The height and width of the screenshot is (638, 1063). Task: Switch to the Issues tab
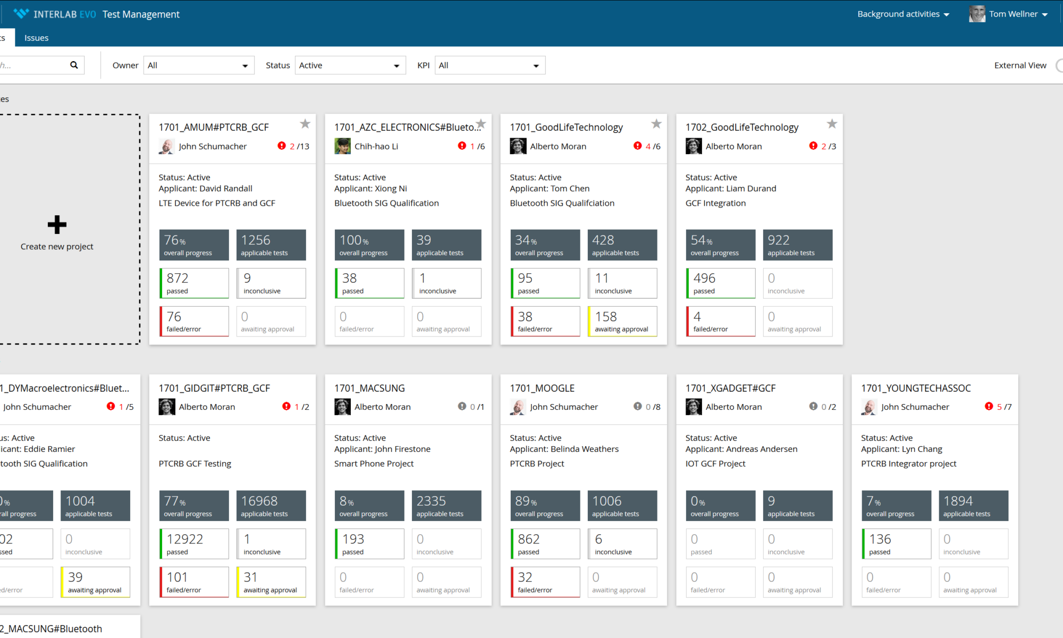(x=36, y=38)
